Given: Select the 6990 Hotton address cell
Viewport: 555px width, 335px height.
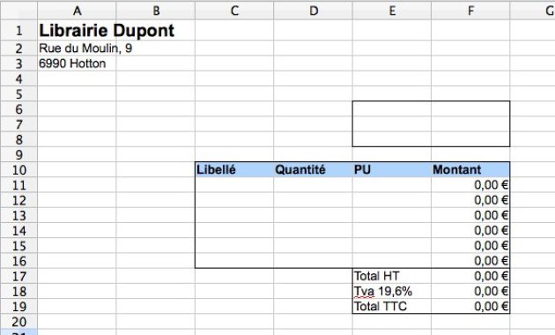Looking at the screenshot, I should [77, 63].
